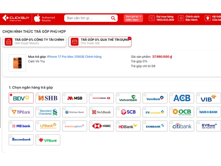
Task: Pick the MB bank logo
Action: click(21, 126)
